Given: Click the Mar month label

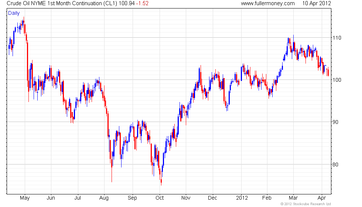Looking at the screenshot, I should pyautogui.click(x=293, y=198).
